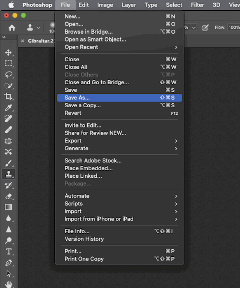Select the Crop tool

point(8,96)
